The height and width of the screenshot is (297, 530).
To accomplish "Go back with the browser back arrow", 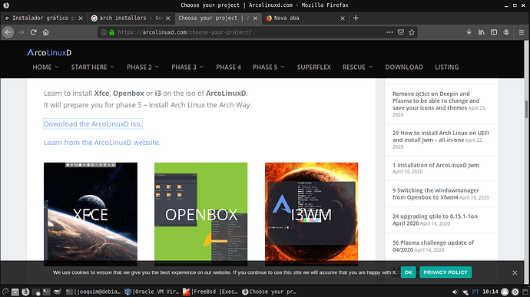I will tap(8, 32).
